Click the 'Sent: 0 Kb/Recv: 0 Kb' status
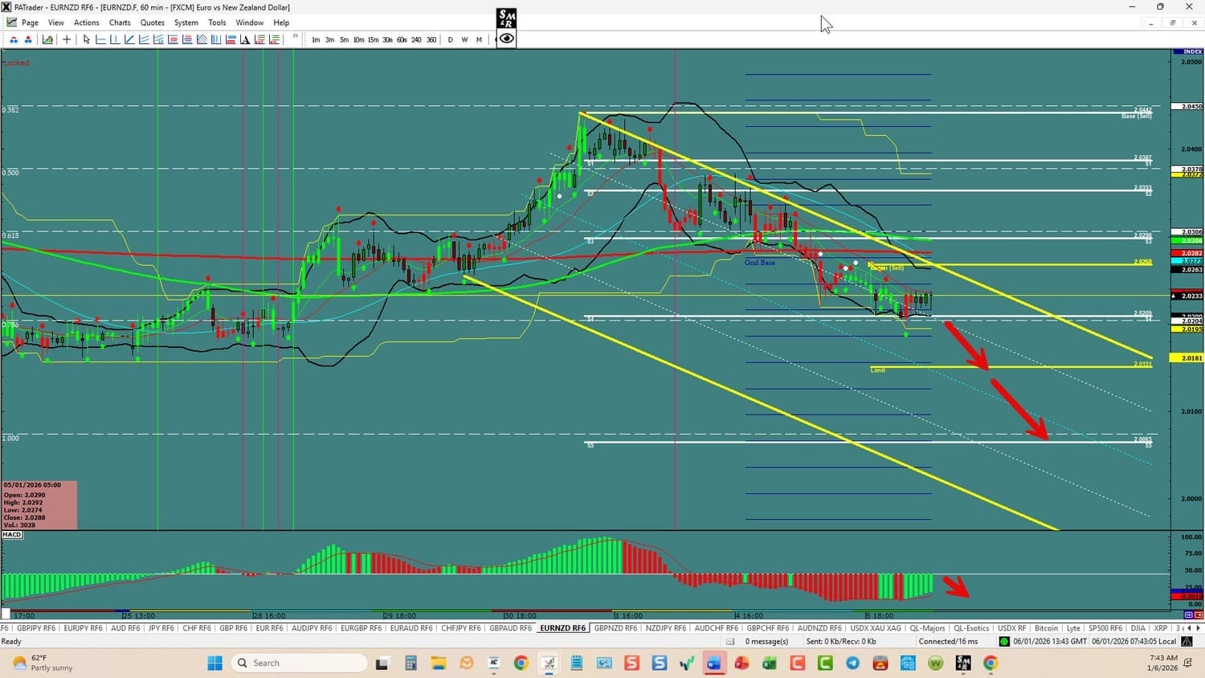This screenshot has width=1205, height=678. [x=841, y=641]
